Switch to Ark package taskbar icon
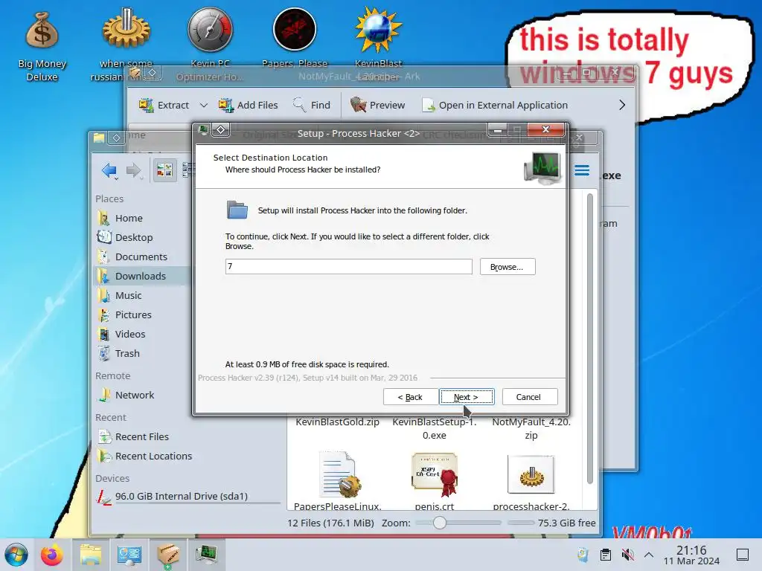This screenshot has width=762, height=571. point(167,555)
